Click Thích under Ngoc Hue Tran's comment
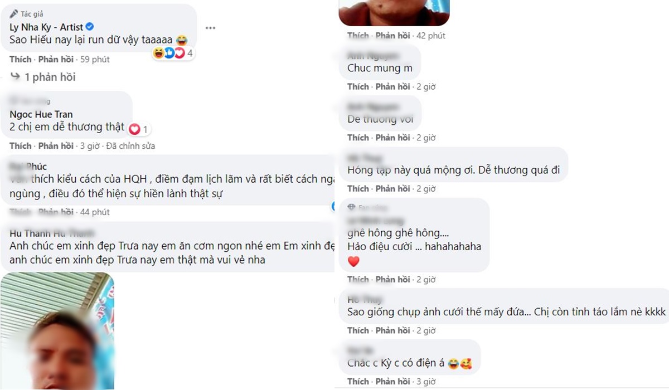Viewport: 669px width, 390px height. [21, 146]
